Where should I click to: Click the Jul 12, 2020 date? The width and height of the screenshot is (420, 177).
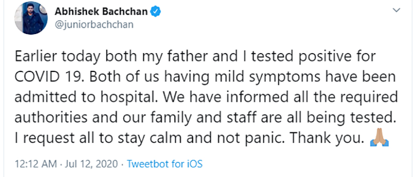[91, 164]
